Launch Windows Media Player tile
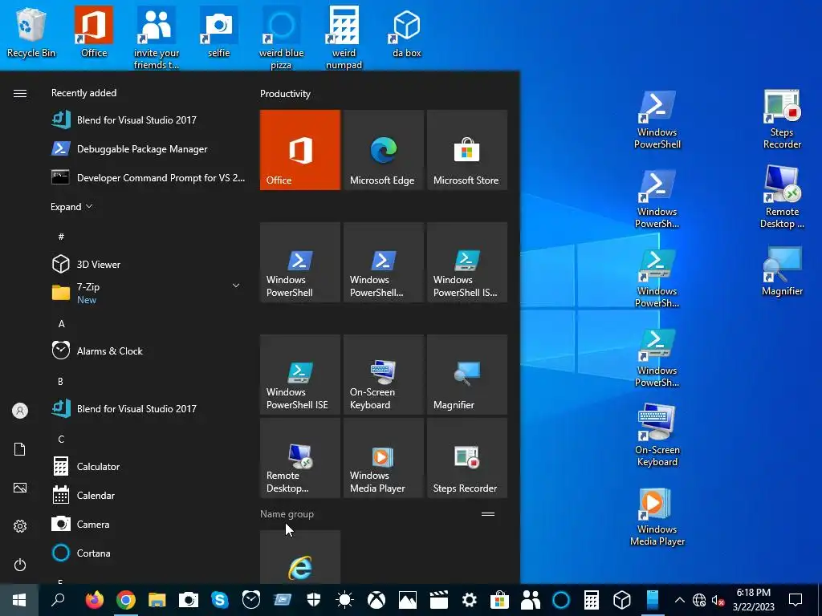The image size is (822, 616). click(x=383, y=458)
